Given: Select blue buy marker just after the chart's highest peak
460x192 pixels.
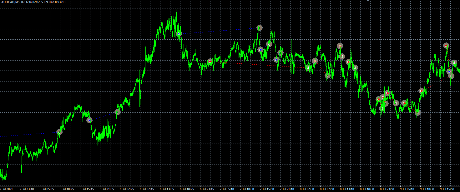Looking at the screenshot, I should (179, 34).
